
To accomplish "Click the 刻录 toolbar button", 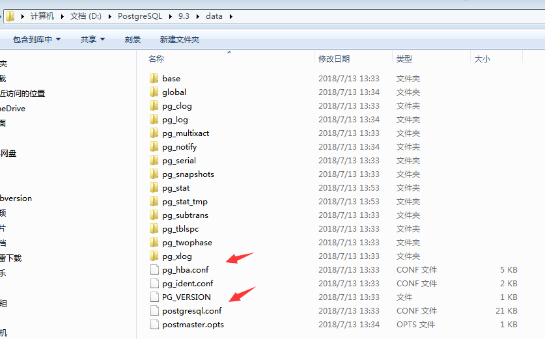I will click(x=133, y=39).
